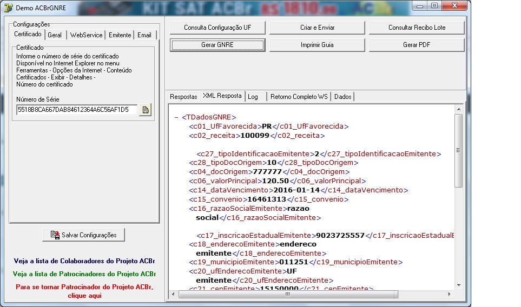Click the c02_receita value 100099

tap(255, 136)
